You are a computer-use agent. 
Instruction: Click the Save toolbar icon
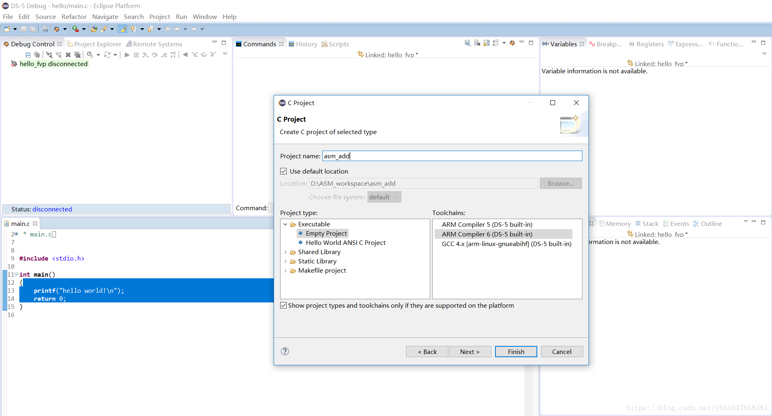(x=23, y=29)
